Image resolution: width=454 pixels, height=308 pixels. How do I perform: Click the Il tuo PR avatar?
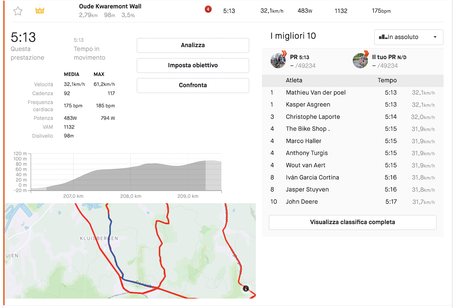click(x=360, y=61)
